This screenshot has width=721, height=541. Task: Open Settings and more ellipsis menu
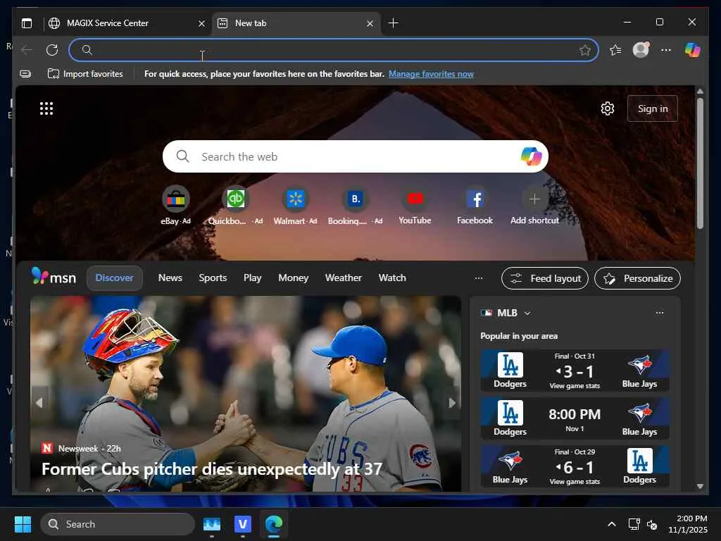coord(666,50)
